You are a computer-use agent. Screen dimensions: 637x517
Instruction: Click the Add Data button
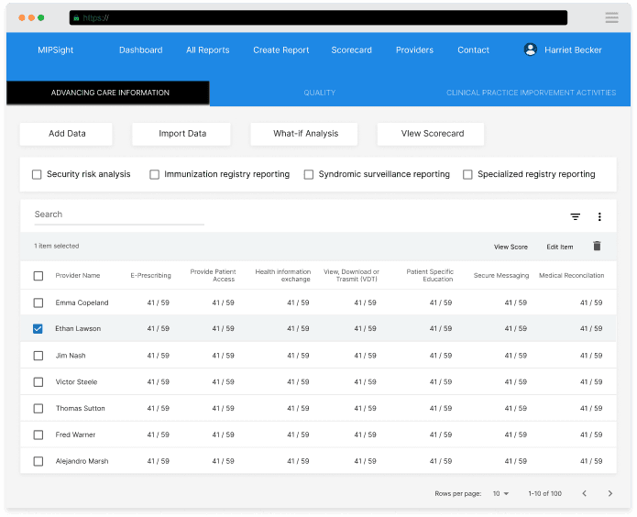point(66,134)
